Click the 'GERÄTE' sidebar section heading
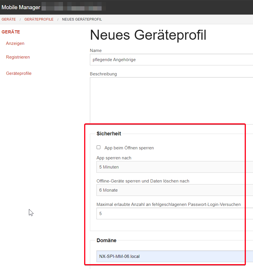Viewport: 253px width, 269px height. pyautogui.click(x=11, y=32)
